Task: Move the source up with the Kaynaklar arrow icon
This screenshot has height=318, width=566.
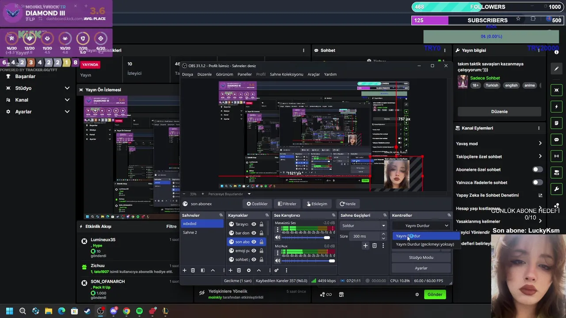Action: (259, 270)
